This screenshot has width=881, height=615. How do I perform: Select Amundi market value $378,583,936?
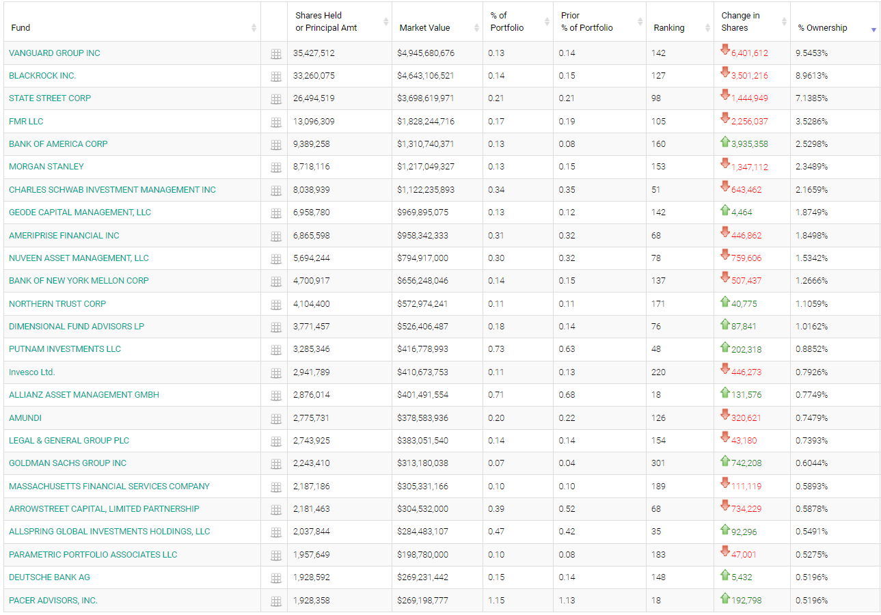pyautogui.click(x=424, y=418)
